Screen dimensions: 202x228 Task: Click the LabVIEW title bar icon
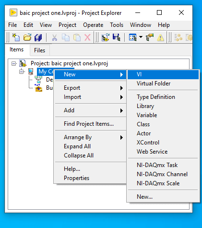point(13,13)
